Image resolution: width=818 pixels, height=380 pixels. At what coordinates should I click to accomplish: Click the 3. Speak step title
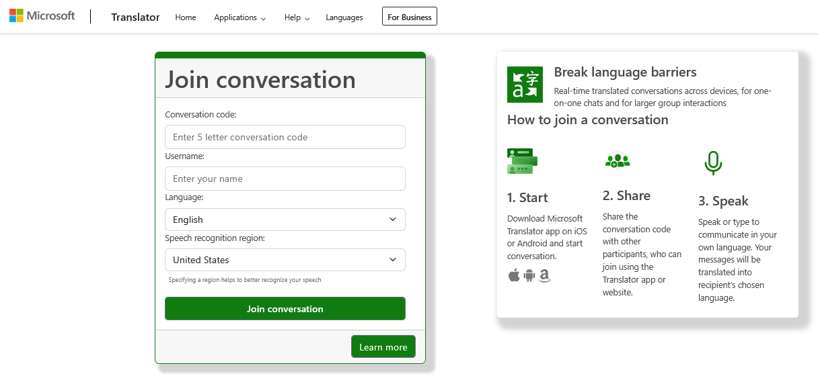723,201
